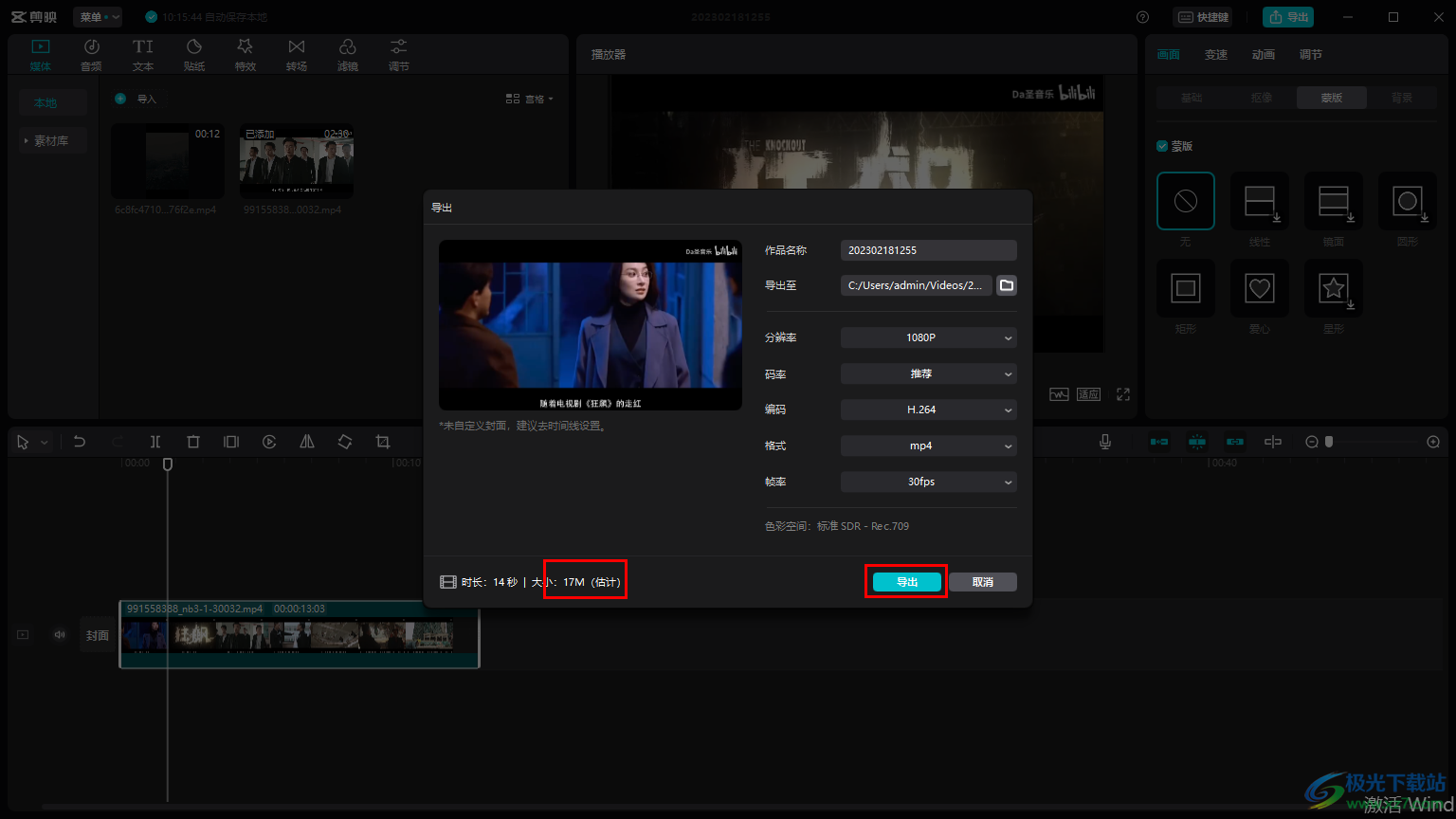Toggle auto snap in timeline
This screenshot has width=1456, height=819.
pyautogui.click(x=1197, y=442)
